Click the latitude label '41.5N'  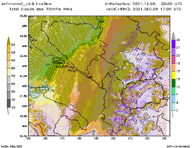tap(23, 96)
